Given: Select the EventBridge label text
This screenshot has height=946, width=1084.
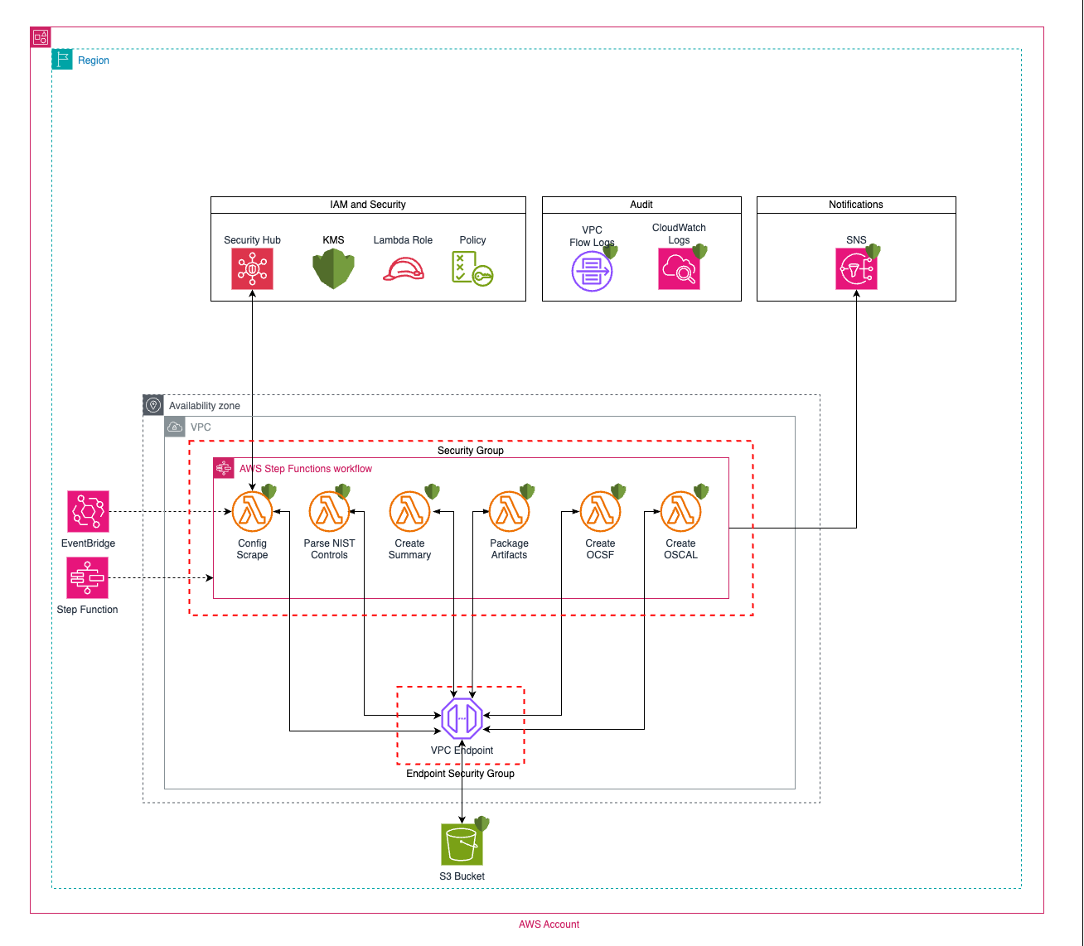Looking at the screenshot, I should click(x=88, y=543).
